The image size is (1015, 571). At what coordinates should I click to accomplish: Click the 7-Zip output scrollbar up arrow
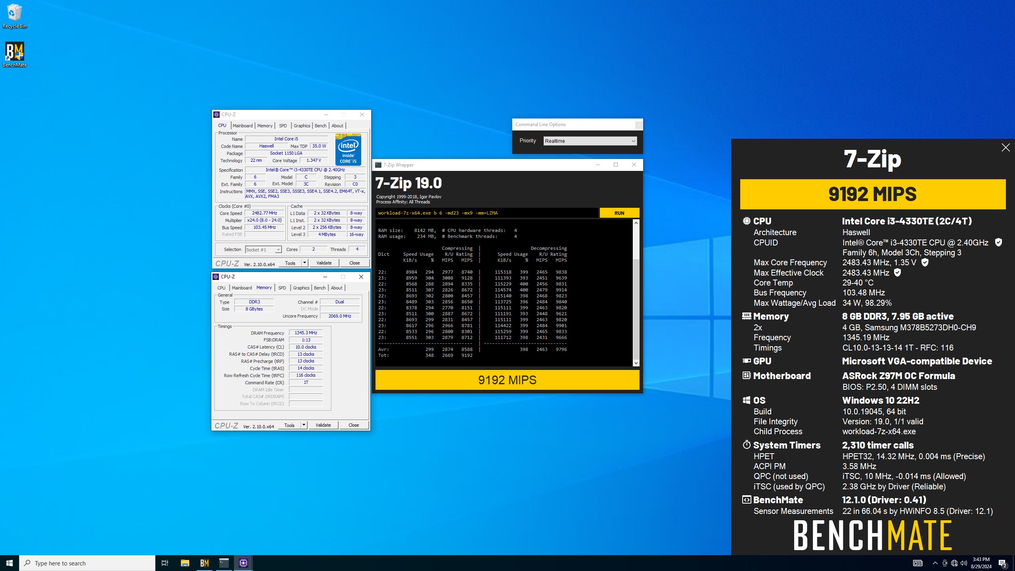[x=636, y=223]
